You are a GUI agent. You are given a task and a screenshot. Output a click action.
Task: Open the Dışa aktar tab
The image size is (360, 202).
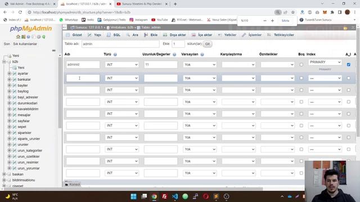(174, 35)
